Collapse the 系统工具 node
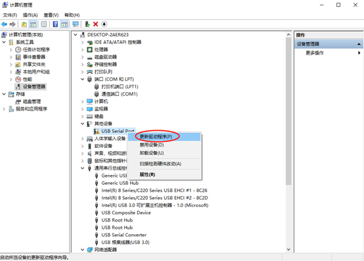 pyautogui.click(x=4, y=42)
